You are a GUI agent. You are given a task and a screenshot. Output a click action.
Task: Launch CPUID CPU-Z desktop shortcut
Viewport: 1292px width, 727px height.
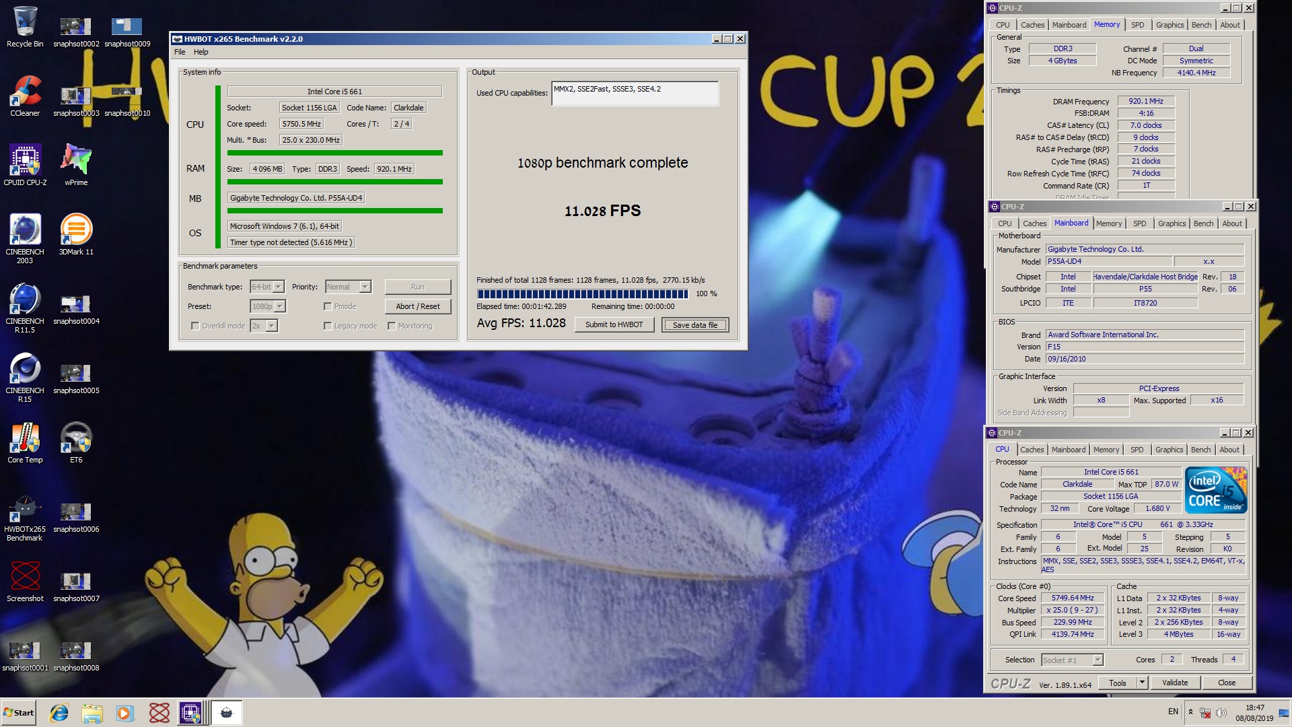pos(25,166)
